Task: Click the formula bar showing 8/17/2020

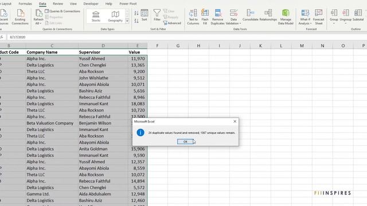Action: (x=187, y=37)
